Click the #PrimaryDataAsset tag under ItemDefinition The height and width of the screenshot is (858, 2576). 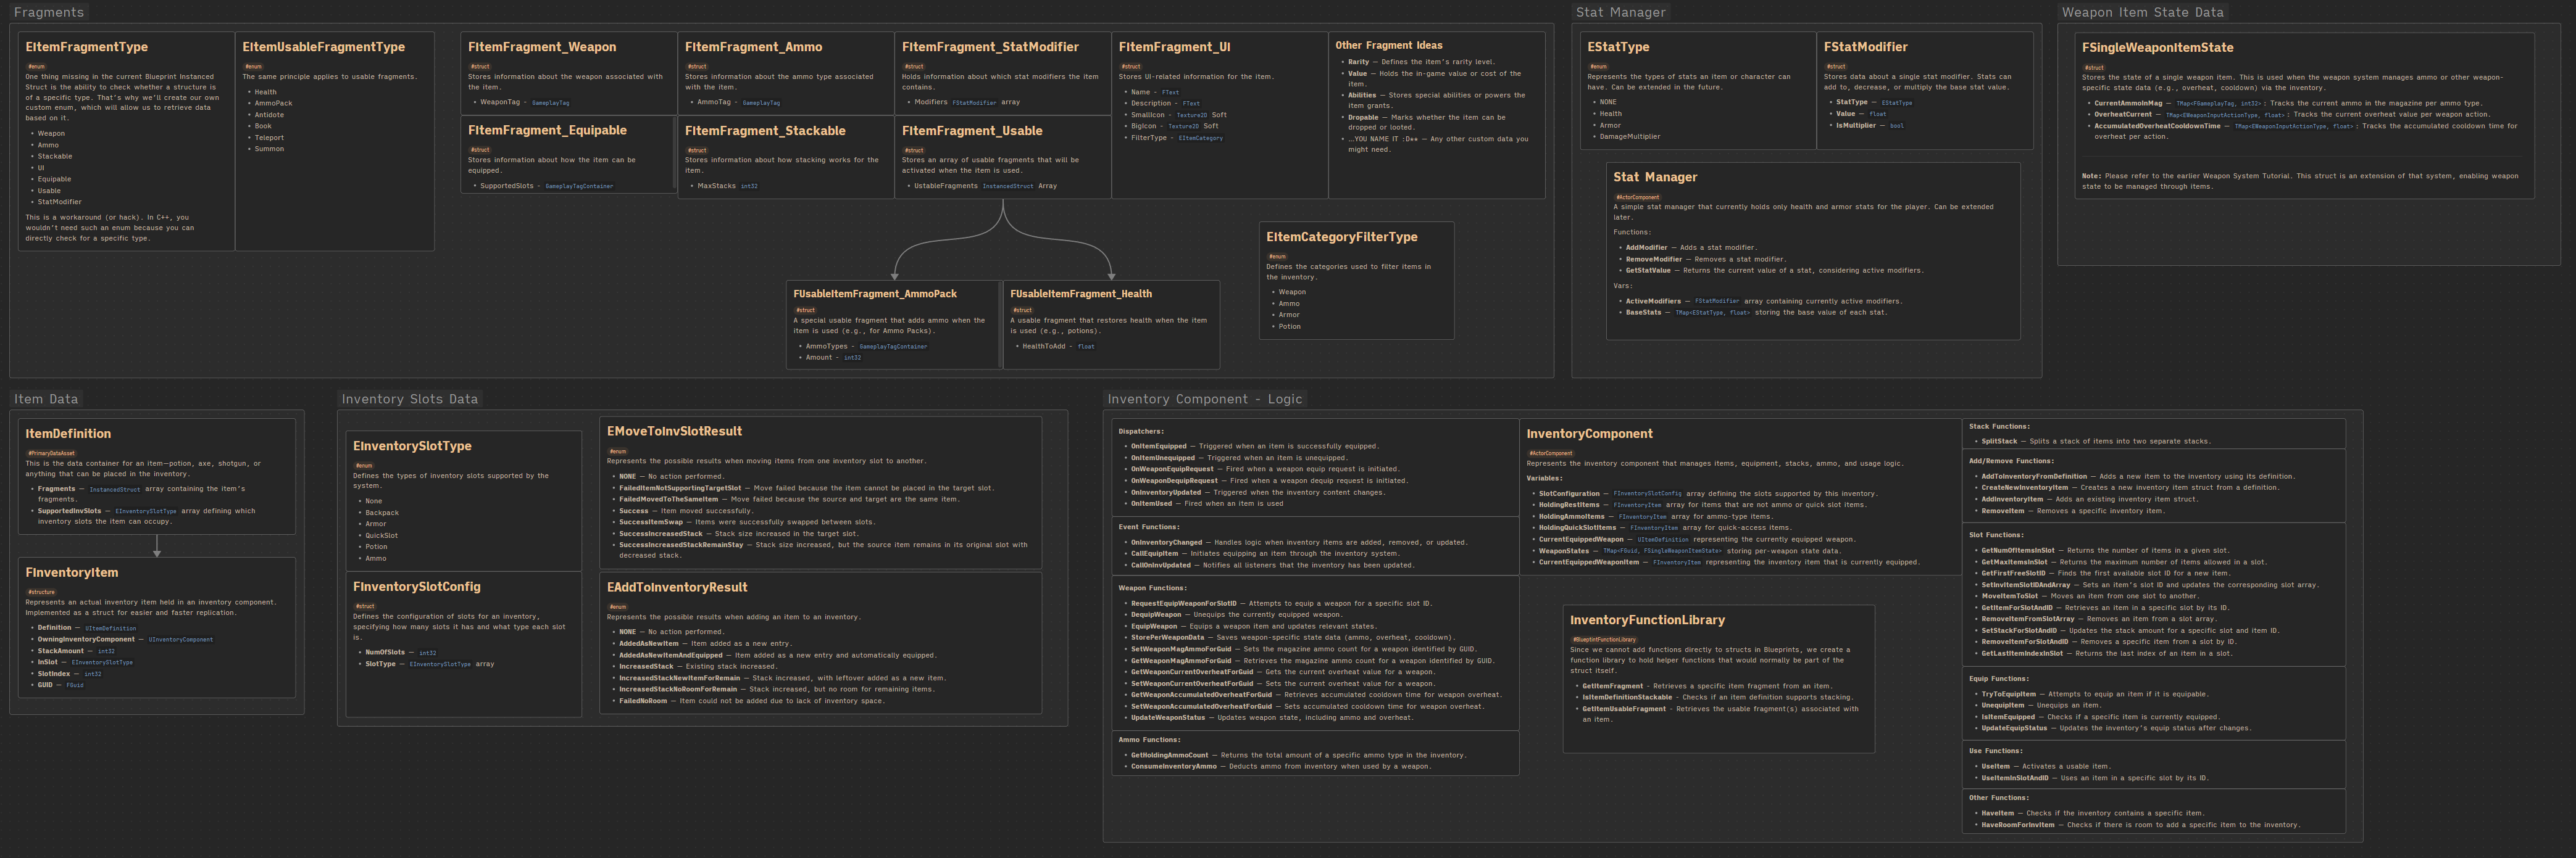click(x=50, y=453)
